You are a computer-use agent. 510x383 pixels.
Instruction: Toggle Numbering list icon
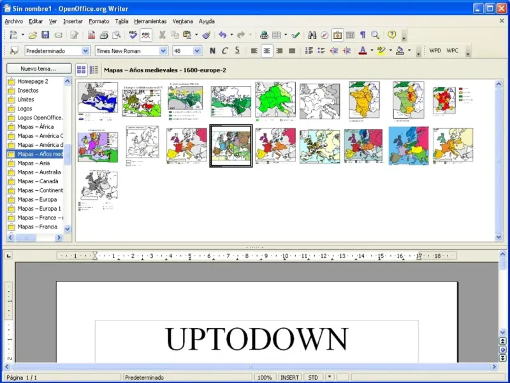click(x=309, y=50)
